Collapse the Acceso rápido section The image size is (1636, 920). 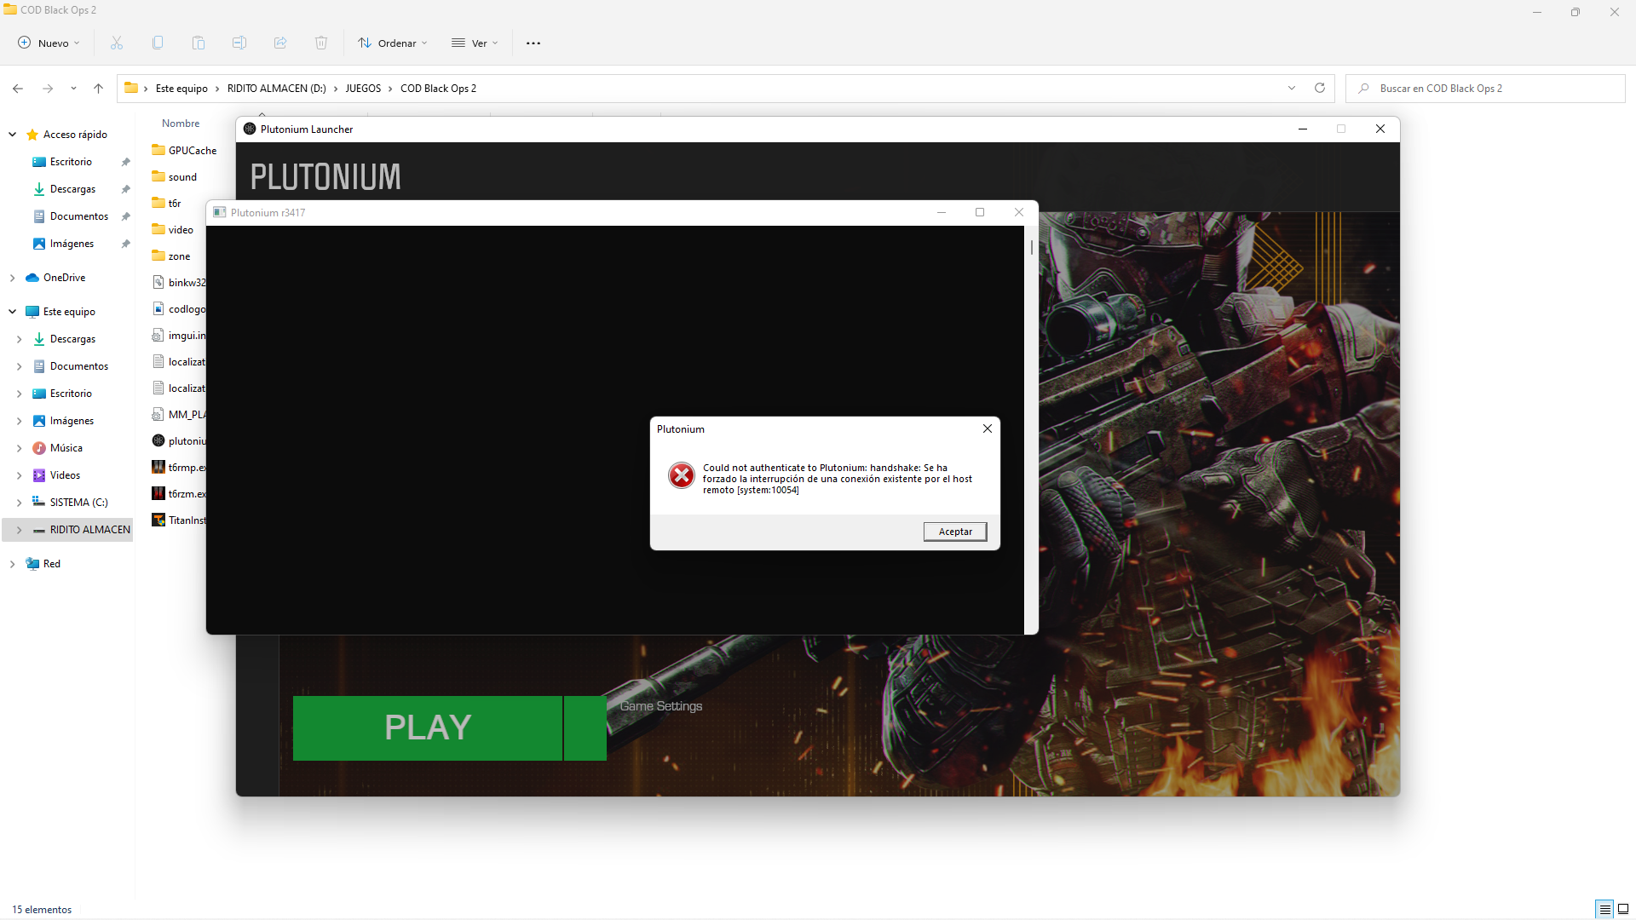(13, 135)
